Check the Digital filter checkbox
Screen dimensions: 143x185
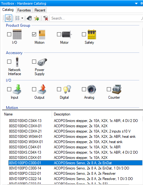[59, 89]
